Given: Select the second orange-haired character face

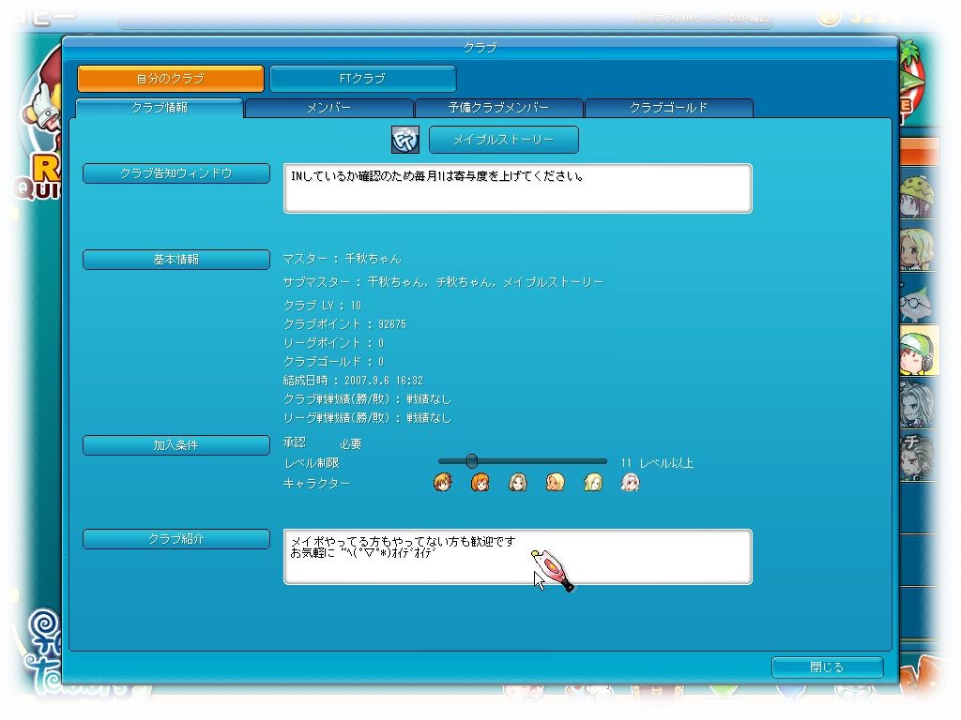Looking at the screenshot, I should pos(480,483).
